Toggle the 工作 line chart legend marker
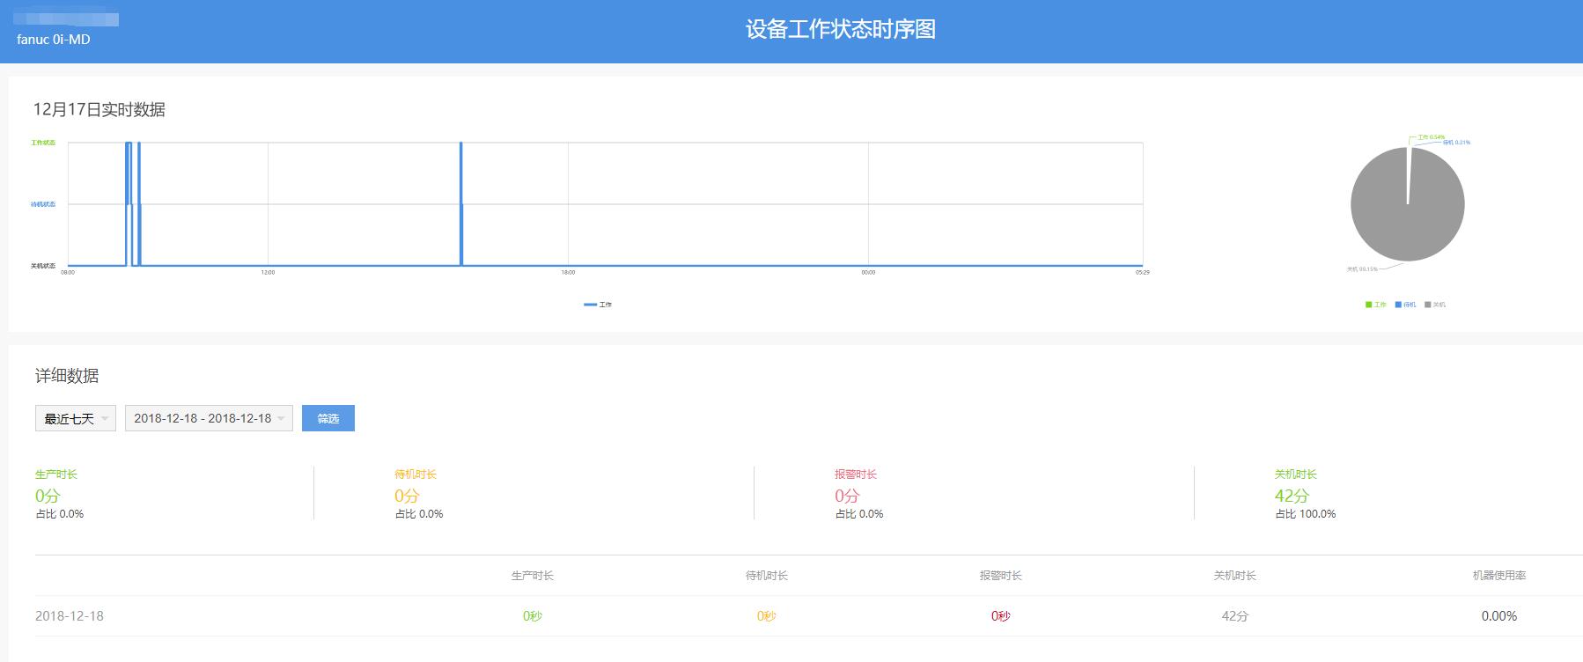The width and height of the screenshot is (1583, 662). click(x=590, y=305)
